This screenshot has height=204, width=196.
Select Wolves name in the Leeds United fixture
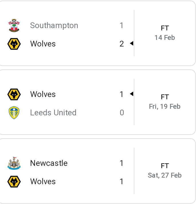click(x=43, y=94)
